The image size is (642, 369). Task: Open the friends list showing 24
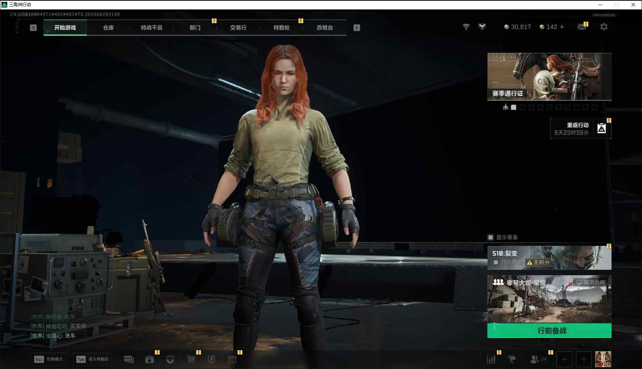click(x=538, y=359)
